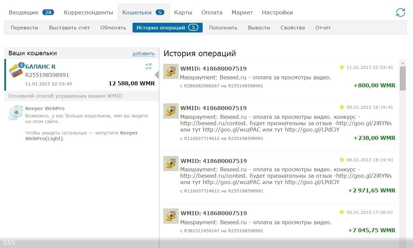
Task: Click the avatar of the +7 045,75 WMR transaction
Action: click(171, 216)
